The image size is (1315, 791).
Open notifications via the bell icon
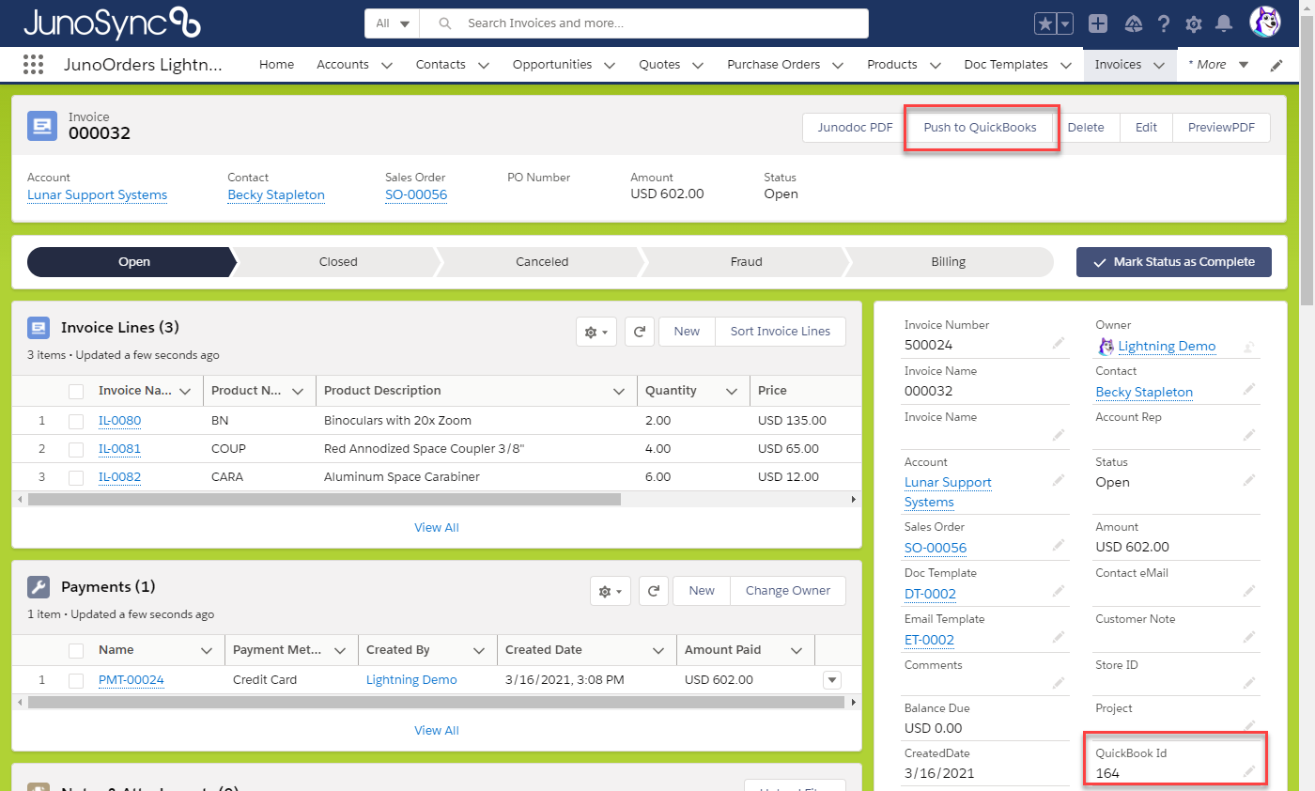point(1224,23)
